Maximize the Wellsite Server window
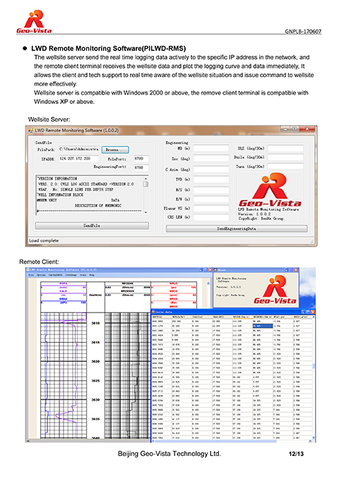Screen dimensions: 339x480 click(295, 129)
